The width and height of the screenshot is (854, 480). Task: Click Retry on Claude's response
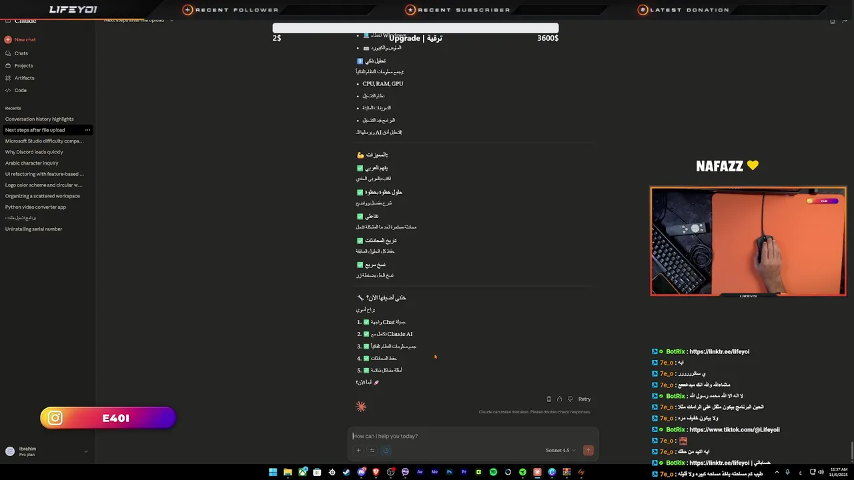(584, 399)
